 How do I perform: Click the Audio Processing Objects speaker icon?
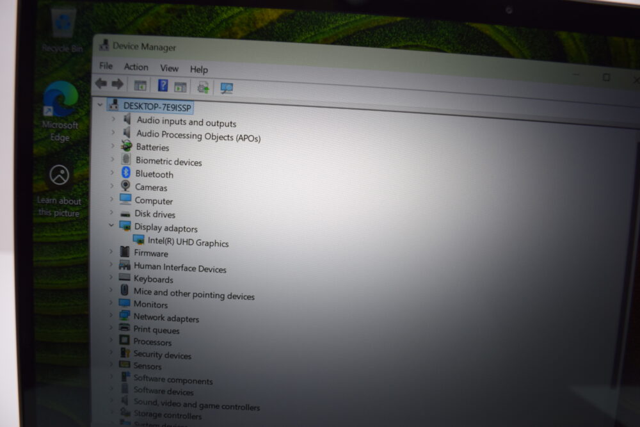click(x=127, y=133)
